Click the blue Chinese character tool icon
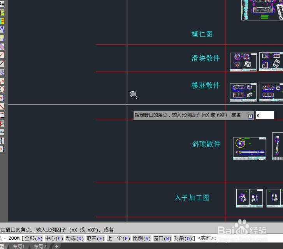The image size is (283, 249). tap(2, 72)
